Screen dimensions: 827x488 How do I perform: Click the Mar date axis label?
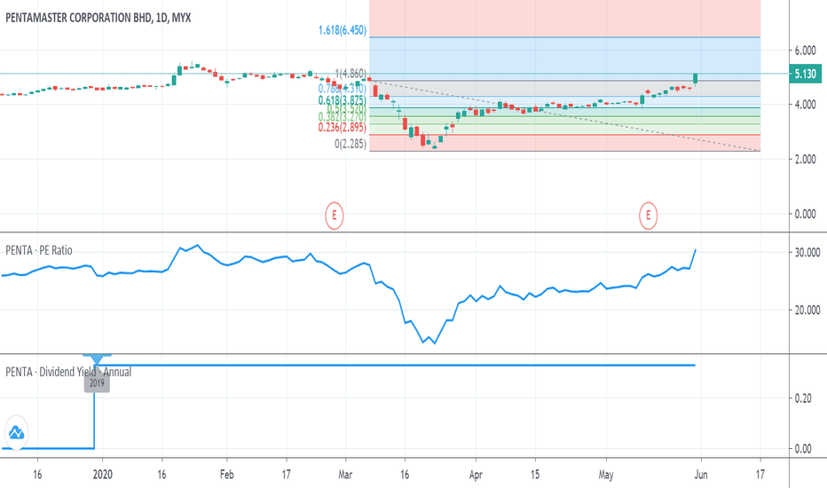(345, 475)
